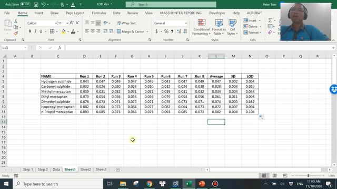
Task: Click Quick Analysis icon below table
Action: pyautogui.click(x=261, y=117)
